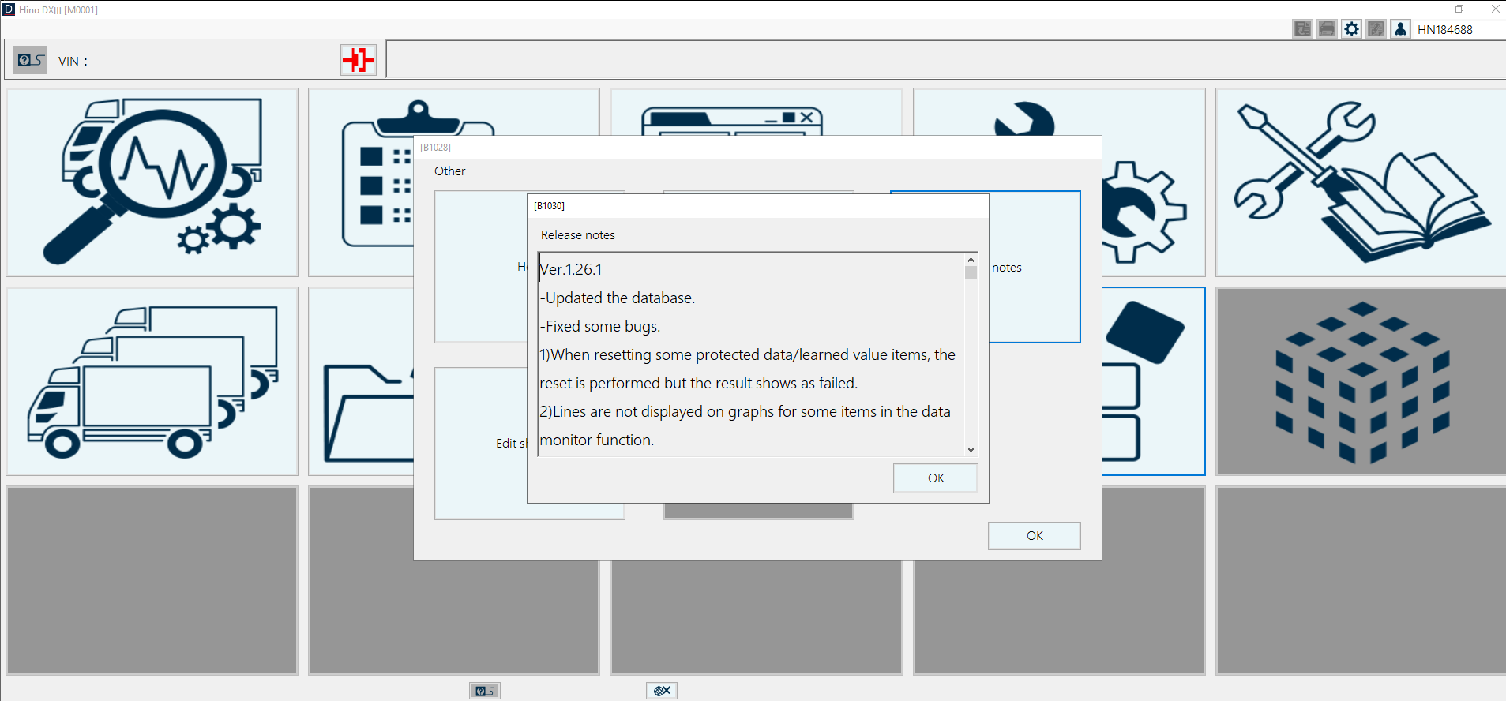This screenshot has width=1506, height=701.
Task: Click the user profile icon
Action: 1400,29
